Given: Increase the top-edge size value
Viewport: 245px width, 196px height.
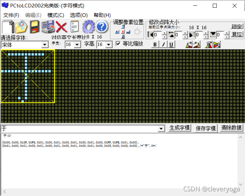Looking at the screenshot, I should point(185,33).
